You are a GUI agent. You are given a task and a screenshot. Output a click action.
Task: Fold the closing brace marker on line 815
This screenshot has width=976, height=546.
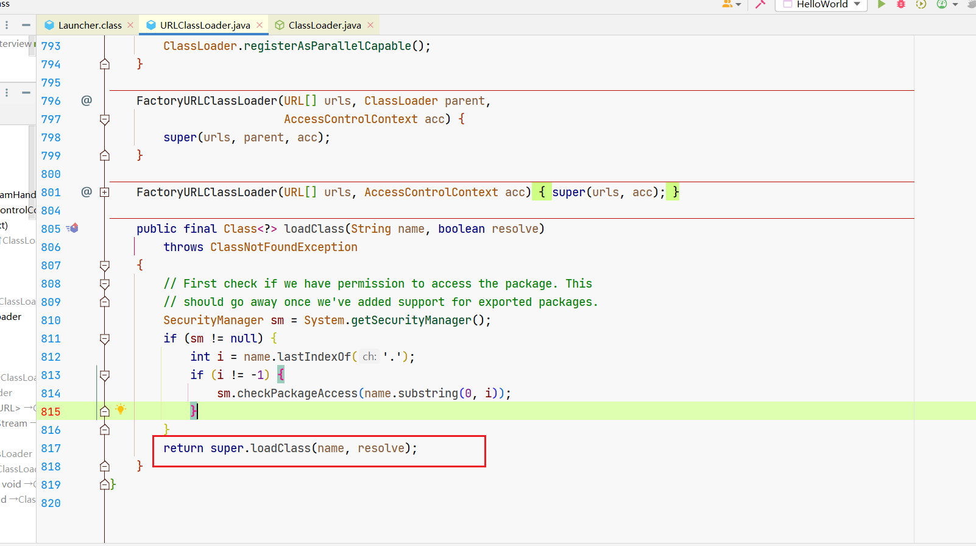105,411
